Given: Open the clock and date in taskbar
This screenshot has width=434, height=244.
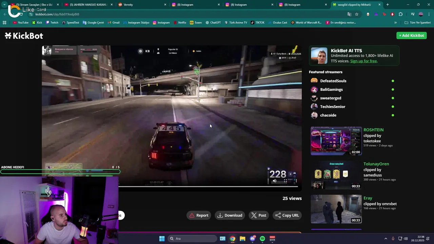Looking at the screenshot, I should pos(418,239).
